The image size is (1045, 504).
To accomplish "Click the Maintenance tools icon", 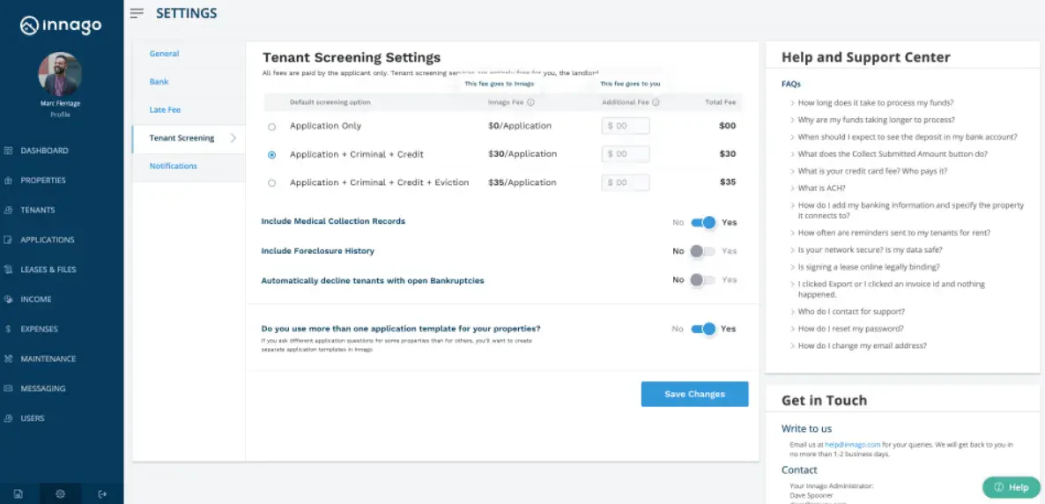I will pyautogui.click(x=8, y=359).
